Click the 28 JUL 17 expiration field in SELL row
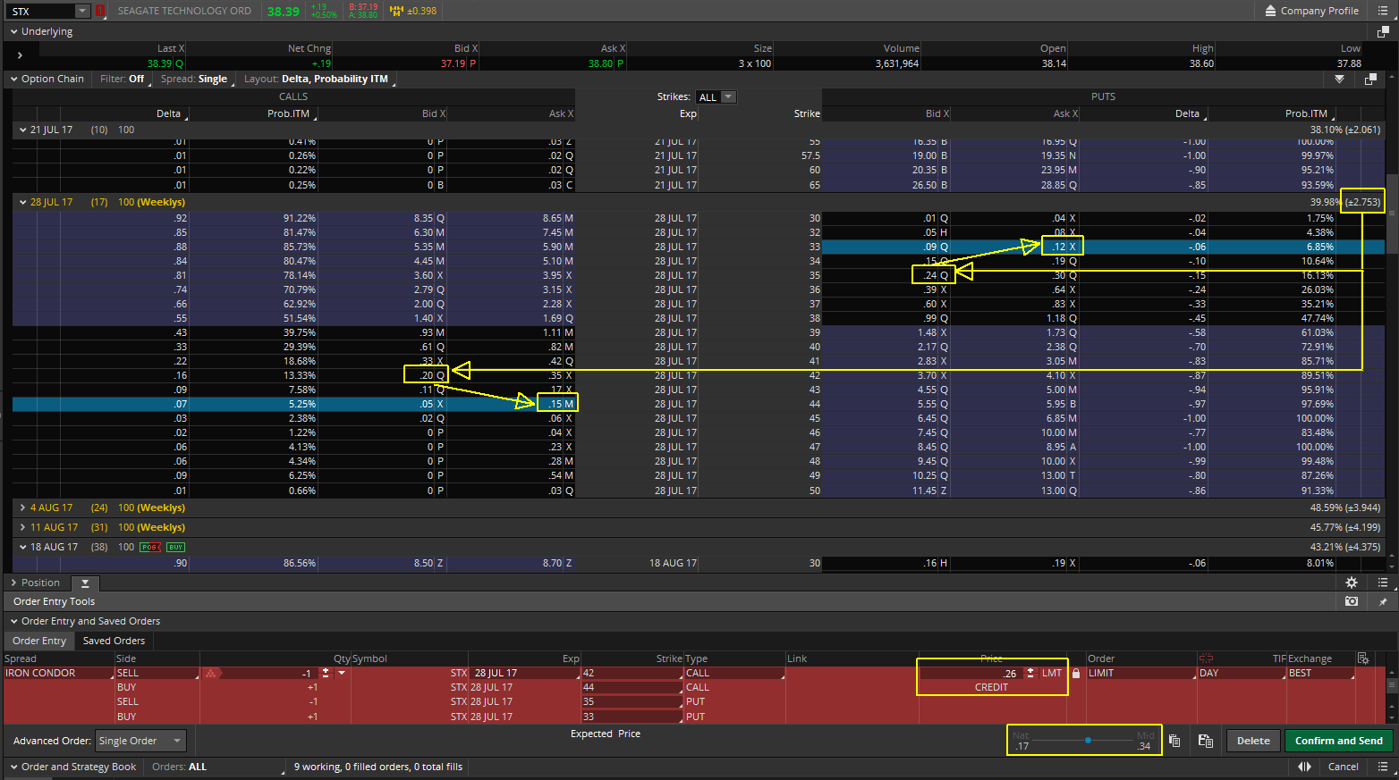The image size is (1399, 780). pyautogui.click(x=526, y=673)
